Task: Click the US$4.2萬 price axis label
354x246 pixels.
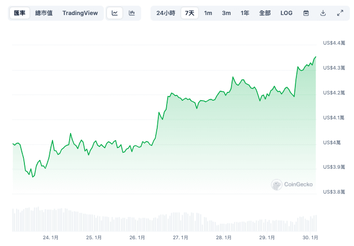Action: point(334,93)
